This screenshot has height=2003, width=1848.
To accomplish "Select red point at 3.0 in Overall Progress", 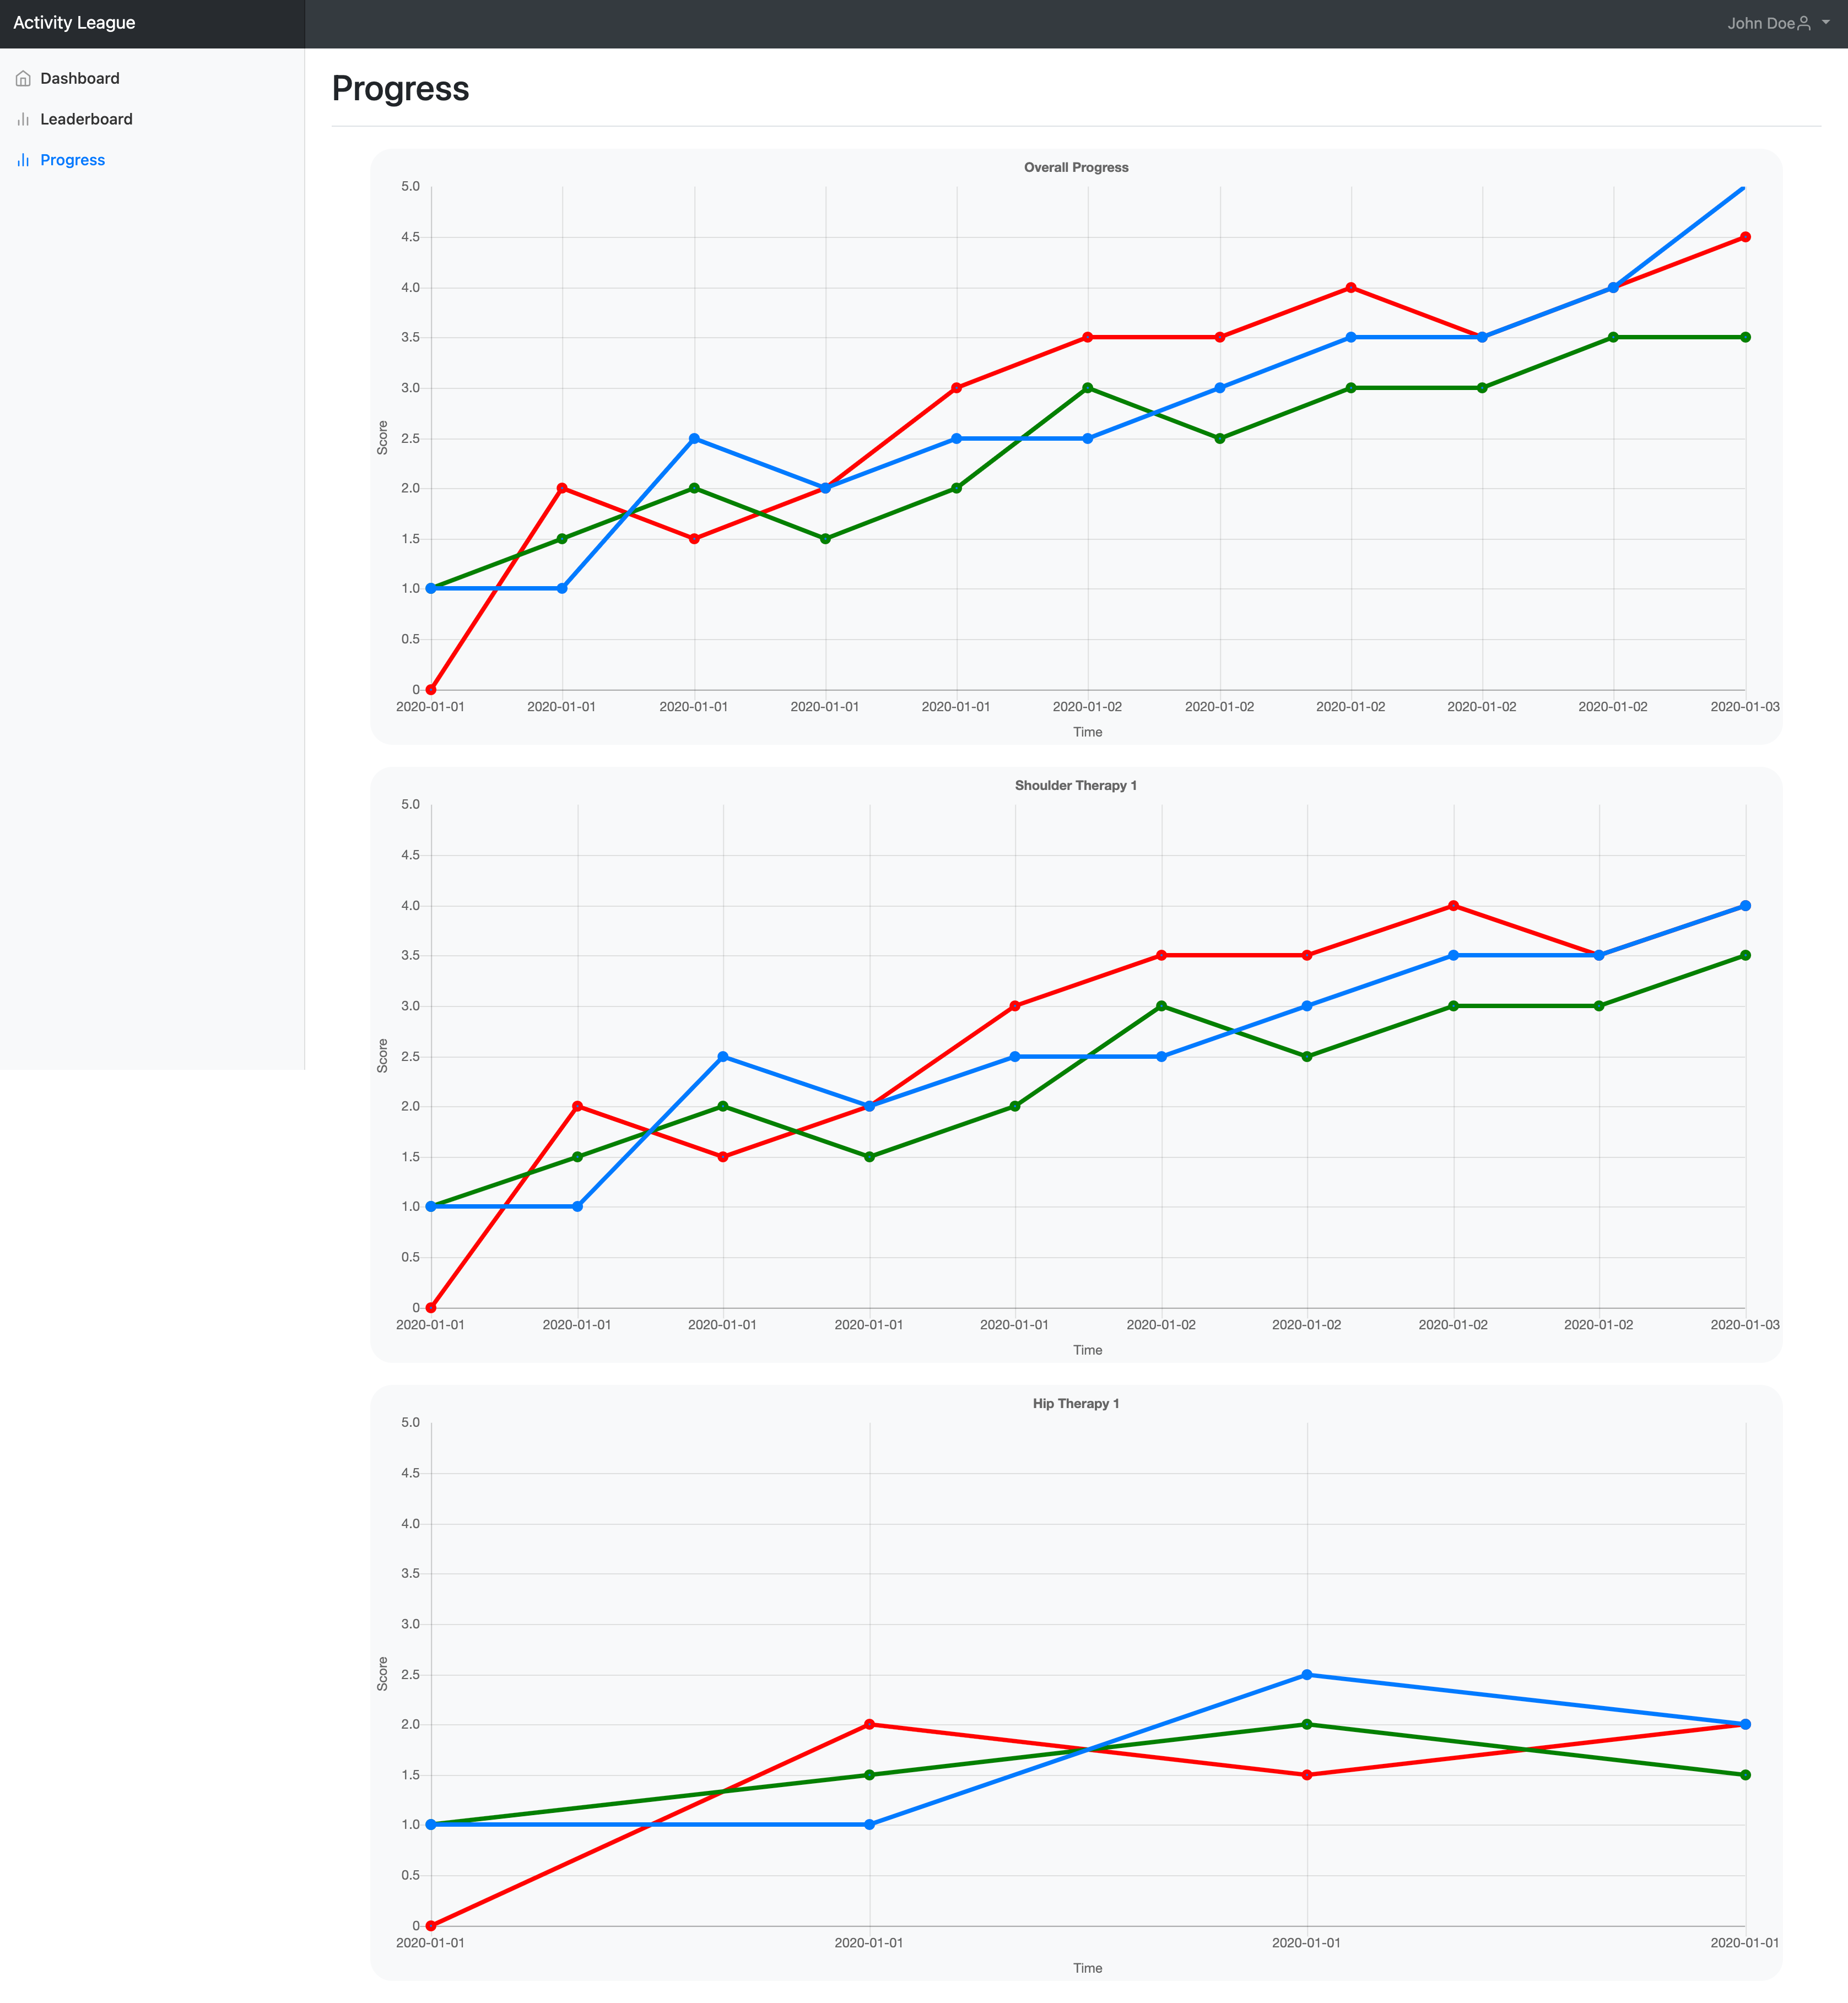I will (x=957, y=388).
